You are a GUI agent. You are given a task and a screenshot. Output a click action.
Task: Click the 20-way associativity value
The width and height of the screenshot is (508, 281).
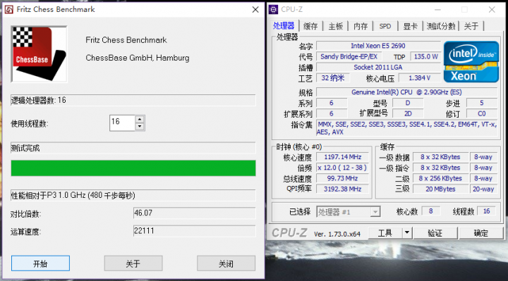483,189
